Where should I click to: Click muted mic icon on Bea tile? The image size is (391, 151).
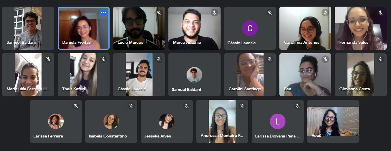[x=325, y=59]
